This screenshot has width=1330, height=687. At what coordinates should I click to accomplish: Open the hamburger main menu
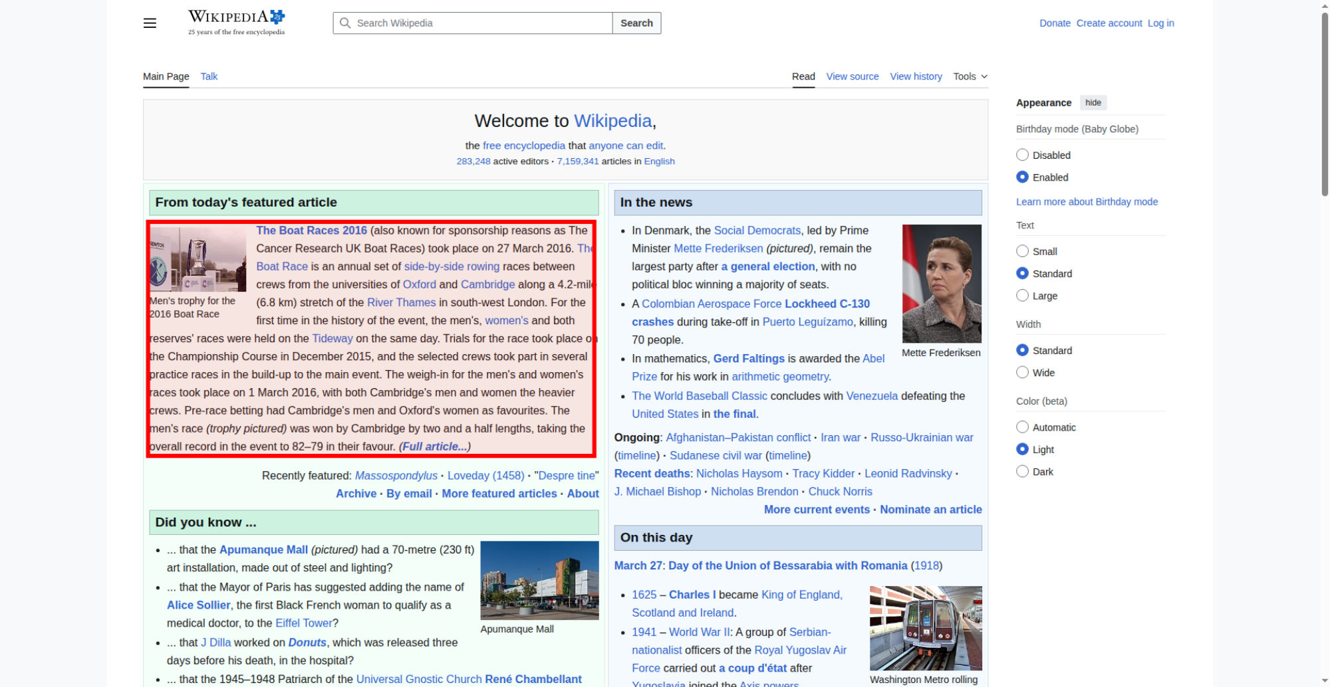pyautogui.click(x=150, y=23)
